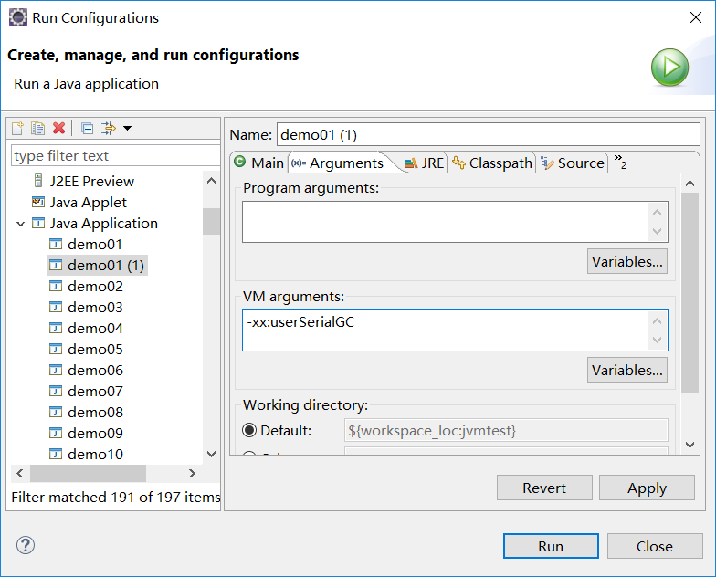Collapse the Java Application tree node
Viewport: 716px width, 577px height.
click(20, 223)
